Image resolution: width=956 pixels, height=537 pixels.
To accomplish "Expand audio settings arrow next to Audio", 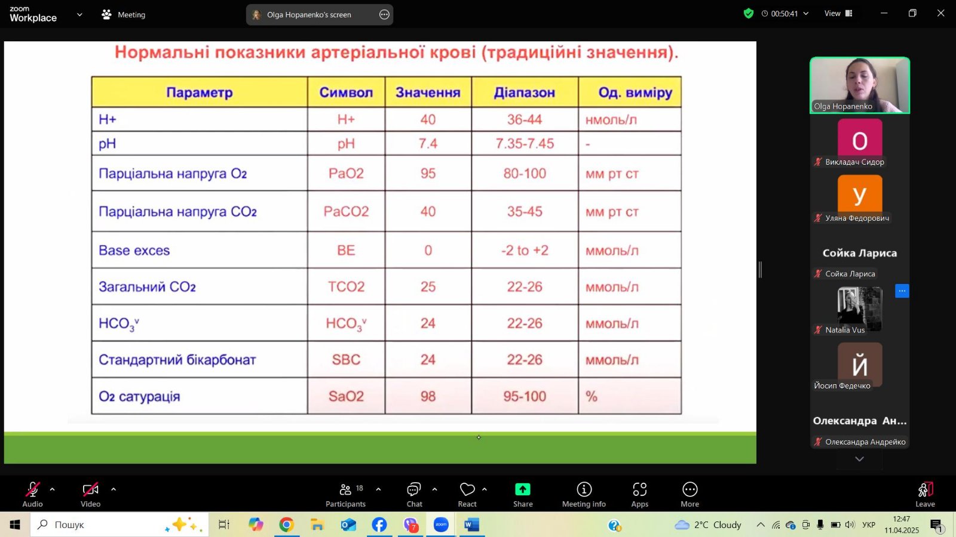I will pos(53,489).
